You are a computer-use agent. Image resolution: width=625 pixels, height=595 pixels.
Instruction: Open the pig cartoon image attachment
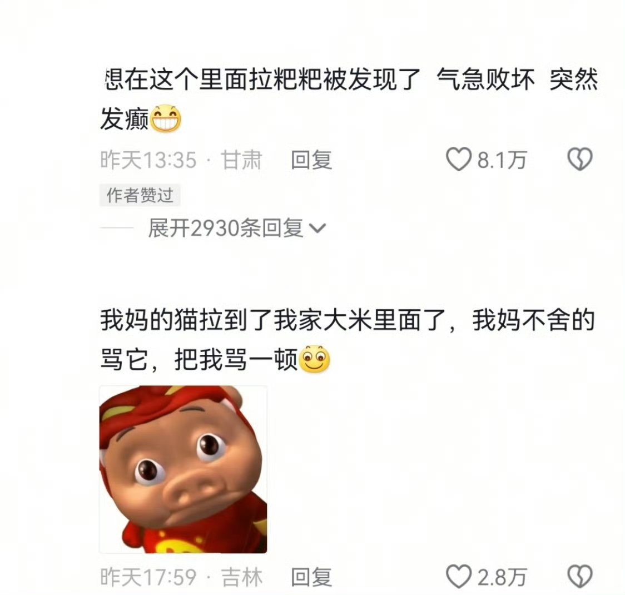coord(183,469)
